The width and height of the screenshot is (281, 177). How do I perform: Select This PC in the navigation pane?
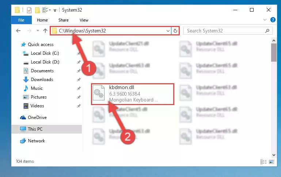coord(46,129)
